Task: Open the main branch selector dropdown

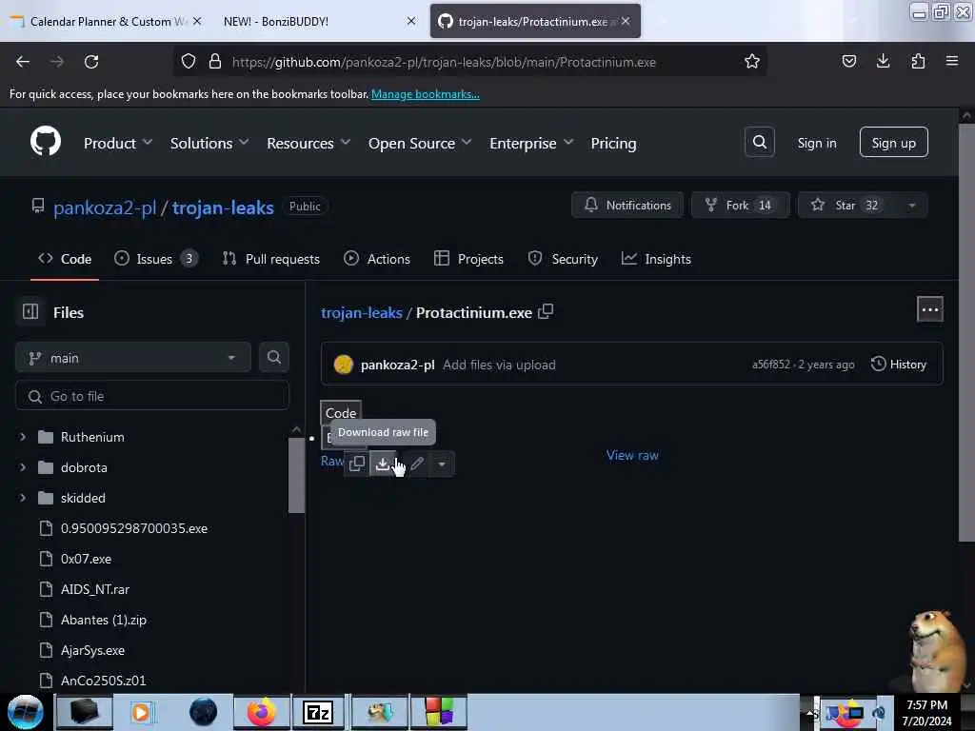Action: pos(133,358)
